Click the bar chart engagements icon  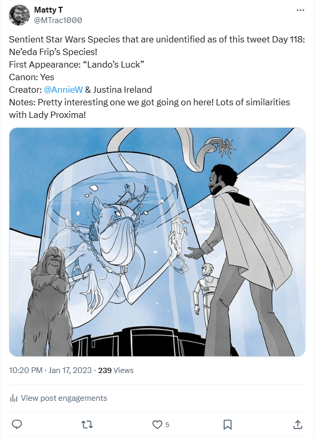tap(14, 398)
